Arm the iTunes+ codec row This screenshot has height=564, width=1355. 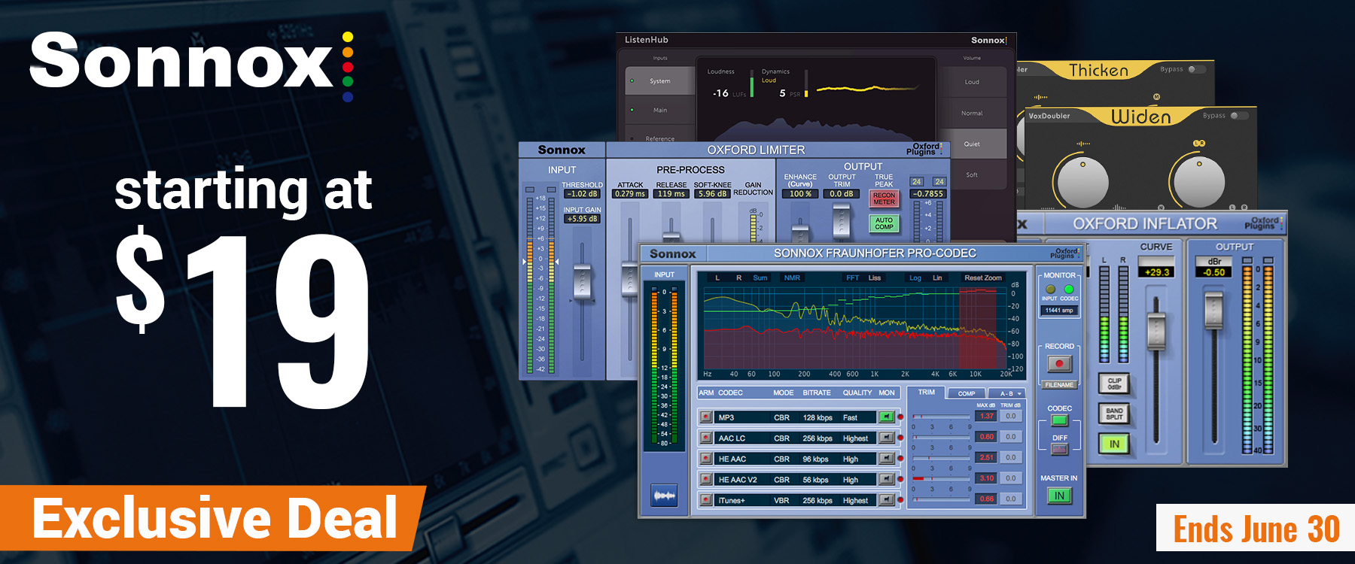tap(706, 499)
